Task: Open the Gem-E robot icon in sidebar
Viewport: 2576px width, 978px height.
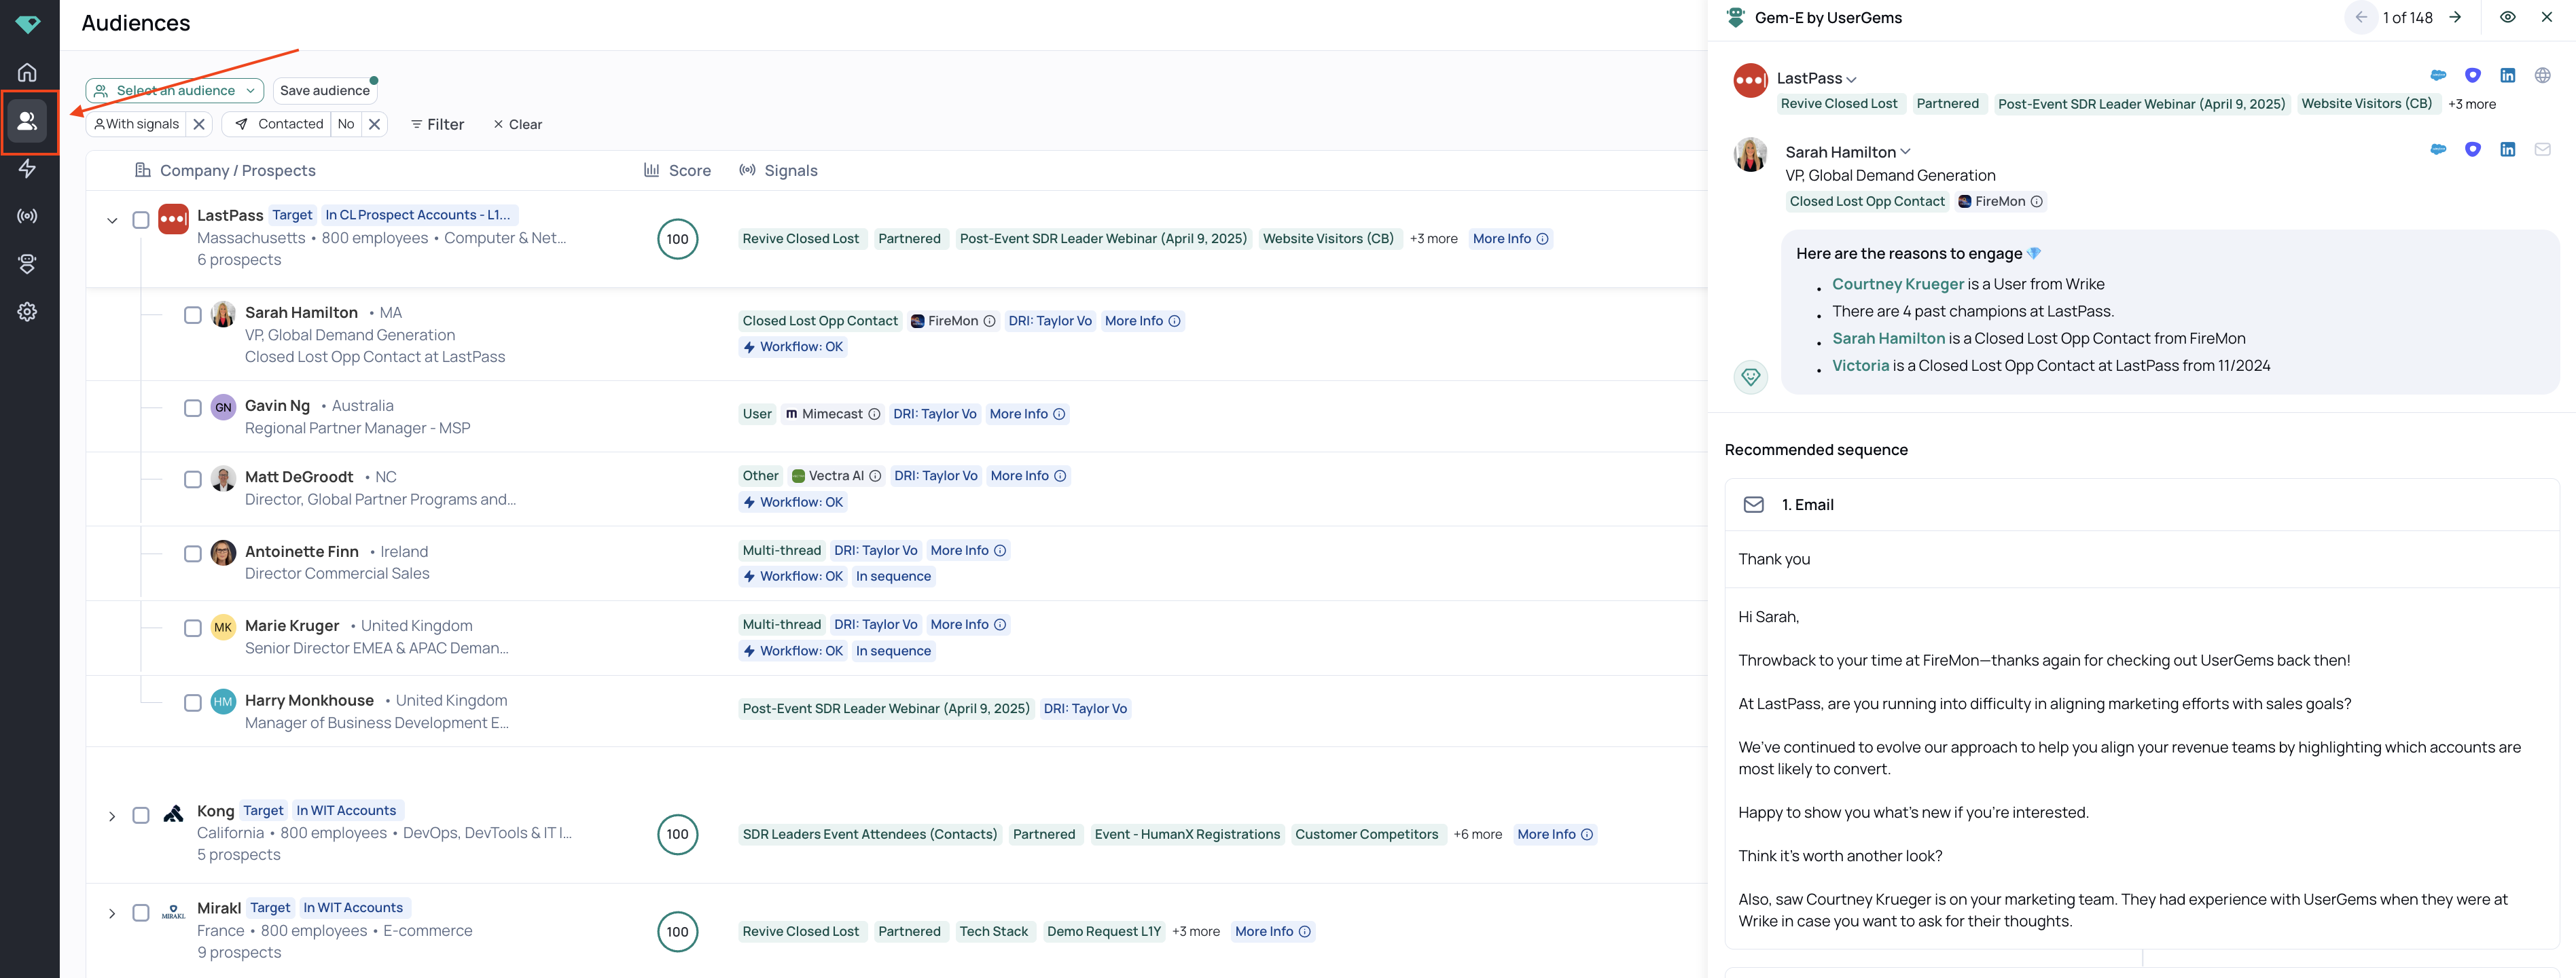Action: click(27, 264)
